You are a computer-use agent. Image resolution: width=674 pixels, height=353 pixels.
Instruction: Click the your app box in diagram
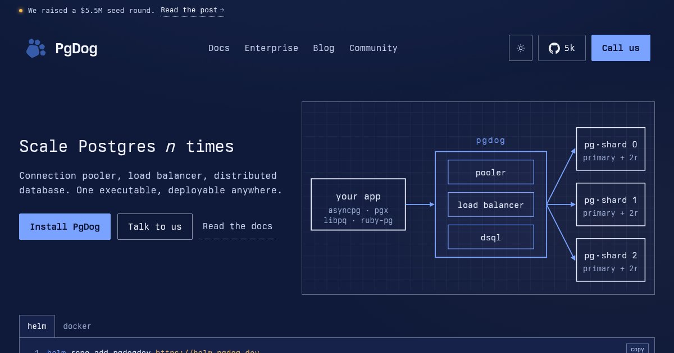(x=358, y=205)
